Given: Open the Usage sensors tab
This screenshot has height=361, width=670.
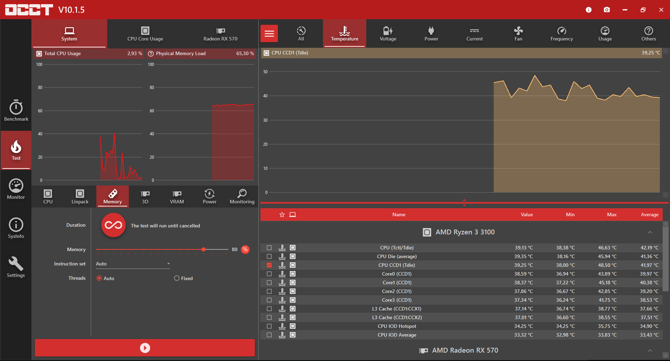Looking at the screenshot, I should pyautogui.click(x=605, y=33).
